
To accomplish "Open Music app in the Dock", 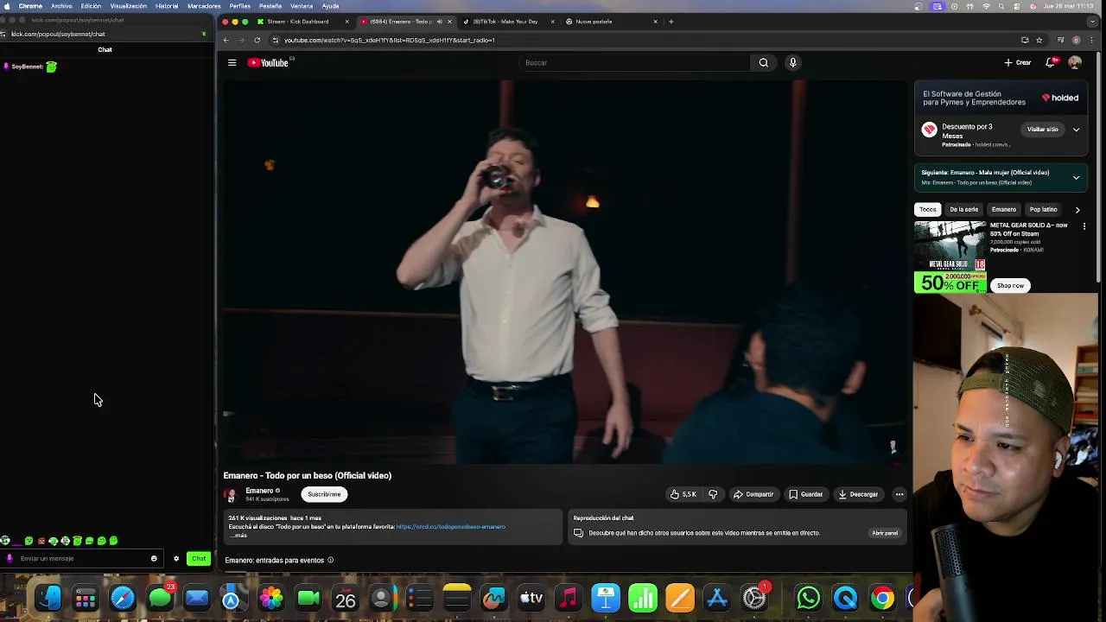I will (568, 598).
